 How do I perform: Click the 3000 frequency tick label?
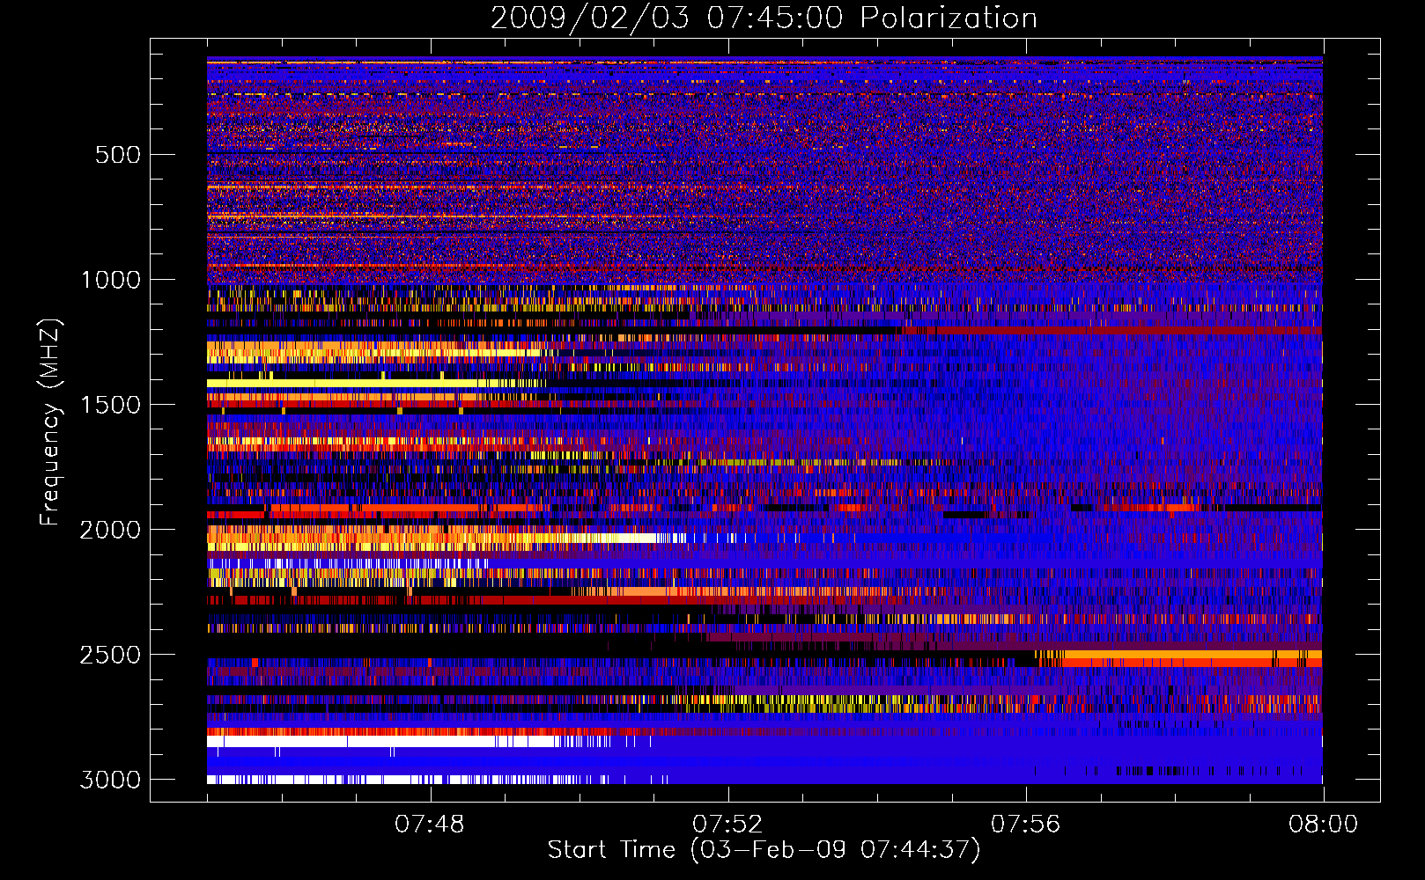[x=111, y=780]
